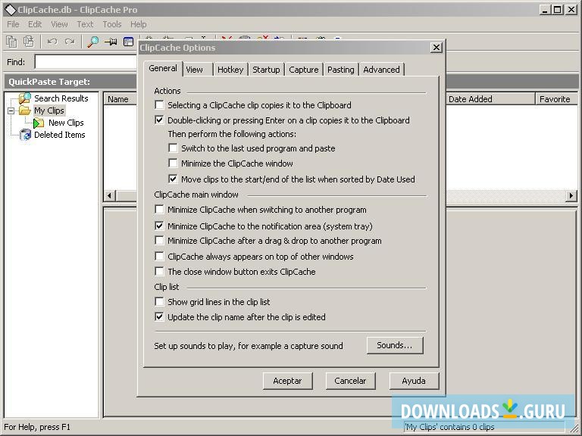Click the New Clips green folder icon
Viewport: 582px width, 436px height.
click(x=39, y=123)
